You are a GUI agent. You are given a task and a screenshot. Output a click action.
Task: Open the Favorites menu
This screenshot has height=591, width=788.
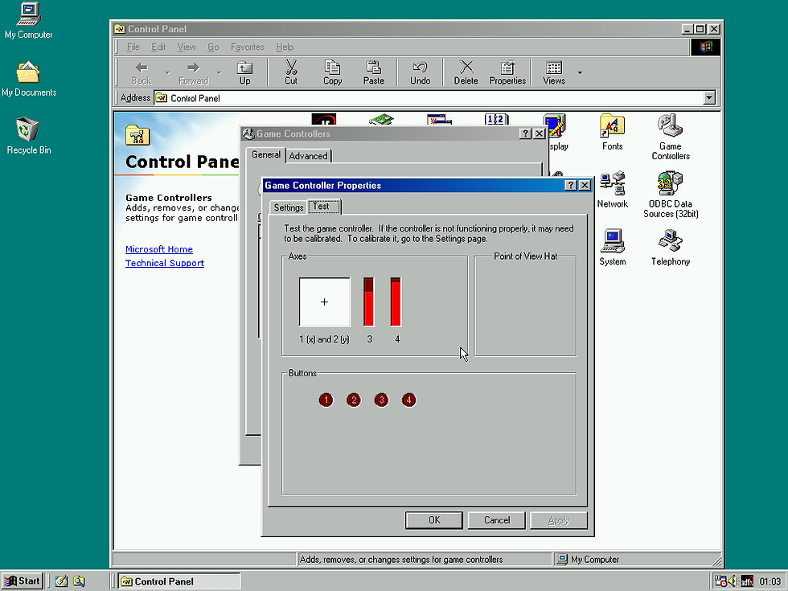tap(248, 47)
